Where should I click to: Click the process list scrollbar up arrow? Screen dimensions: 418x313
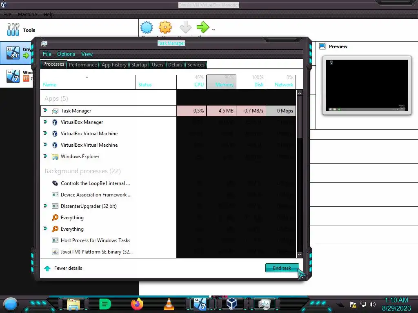300,93
